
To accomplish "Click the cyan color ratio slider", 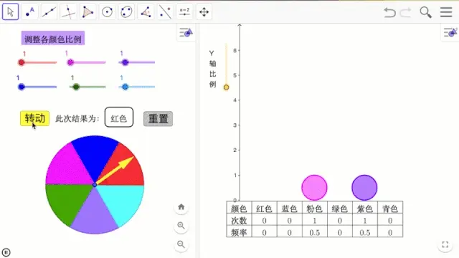I will [137, 87].
